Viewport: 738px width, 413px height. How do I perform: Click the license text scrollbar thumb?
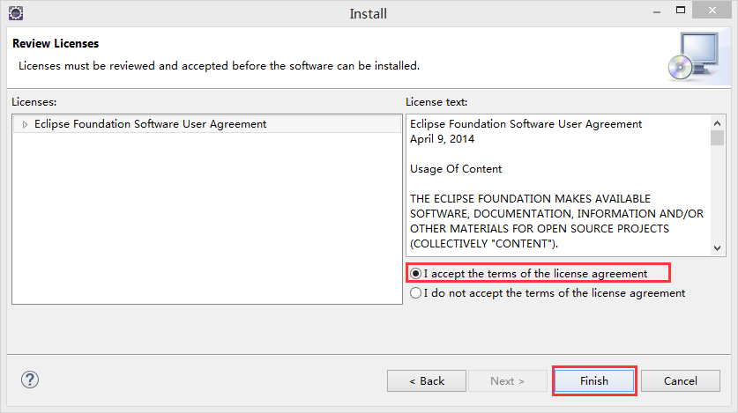[718, 138]
